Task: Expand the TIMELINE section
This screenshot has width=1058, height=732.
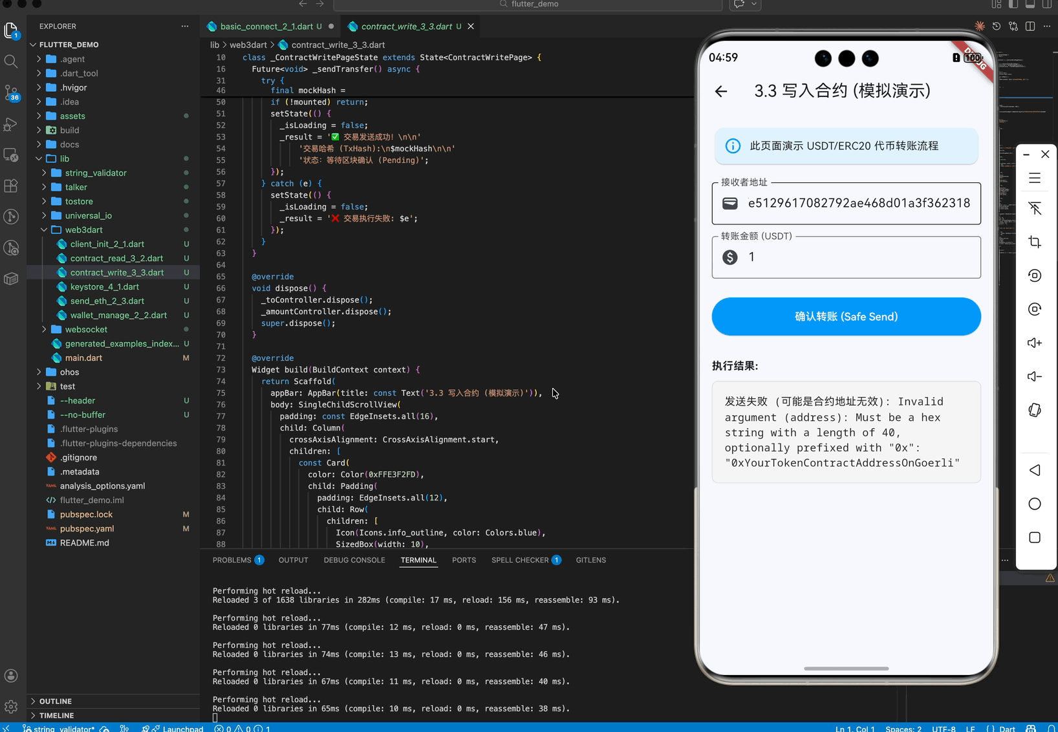Action: click(x=57, y=715)
